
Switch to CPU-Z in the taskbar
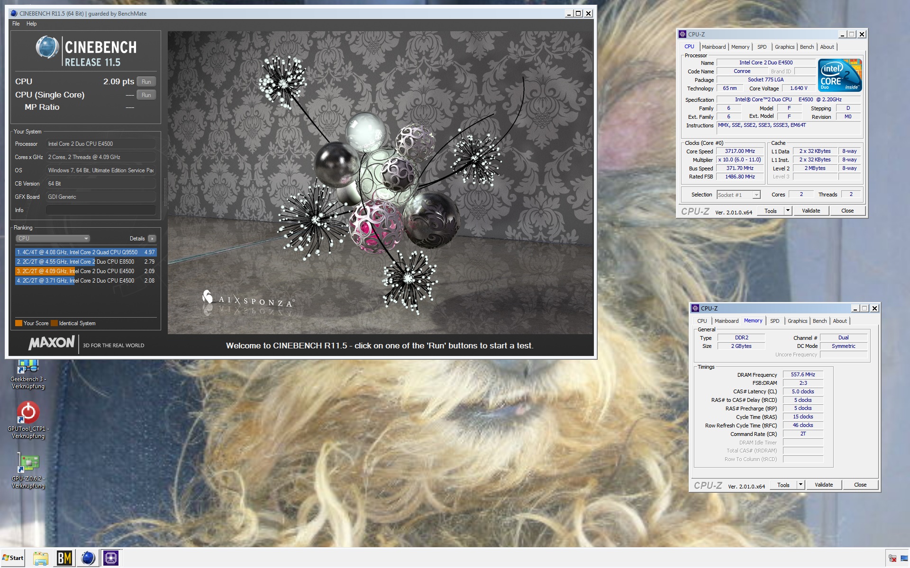click(x=111, y=558)
